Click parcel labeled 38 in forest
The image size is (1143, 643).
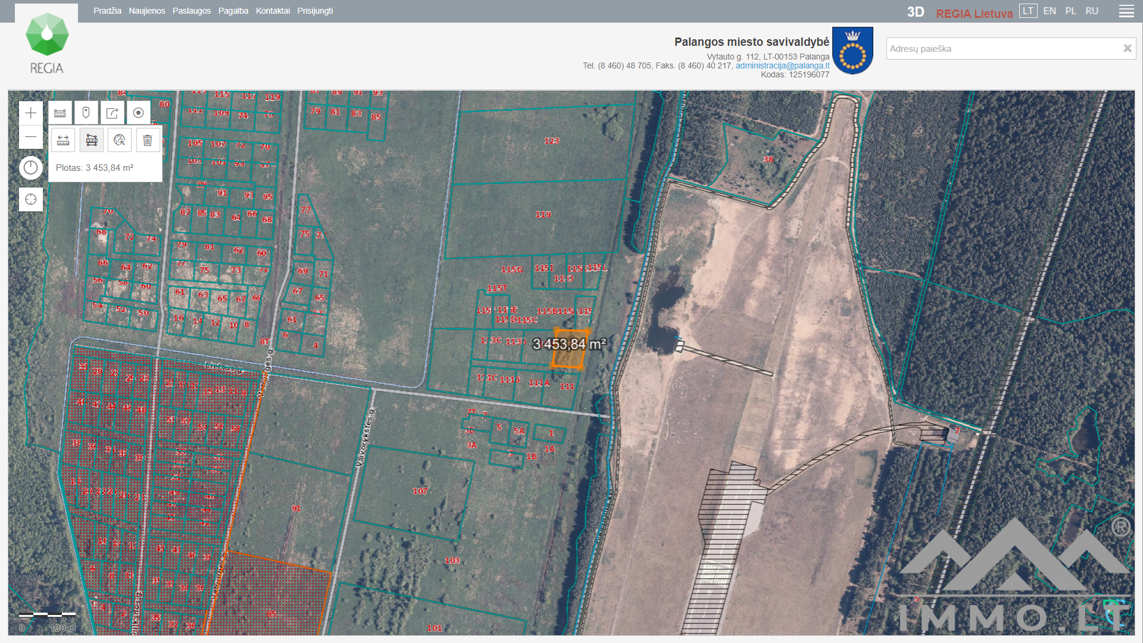point(768,159)
